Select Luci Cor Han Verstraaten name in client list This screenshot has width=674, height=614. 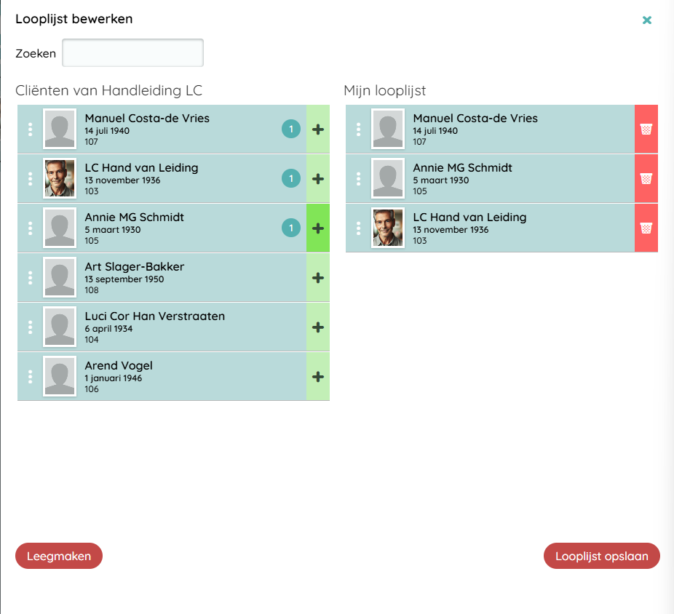pyautogui.click(x=154, y=316)
